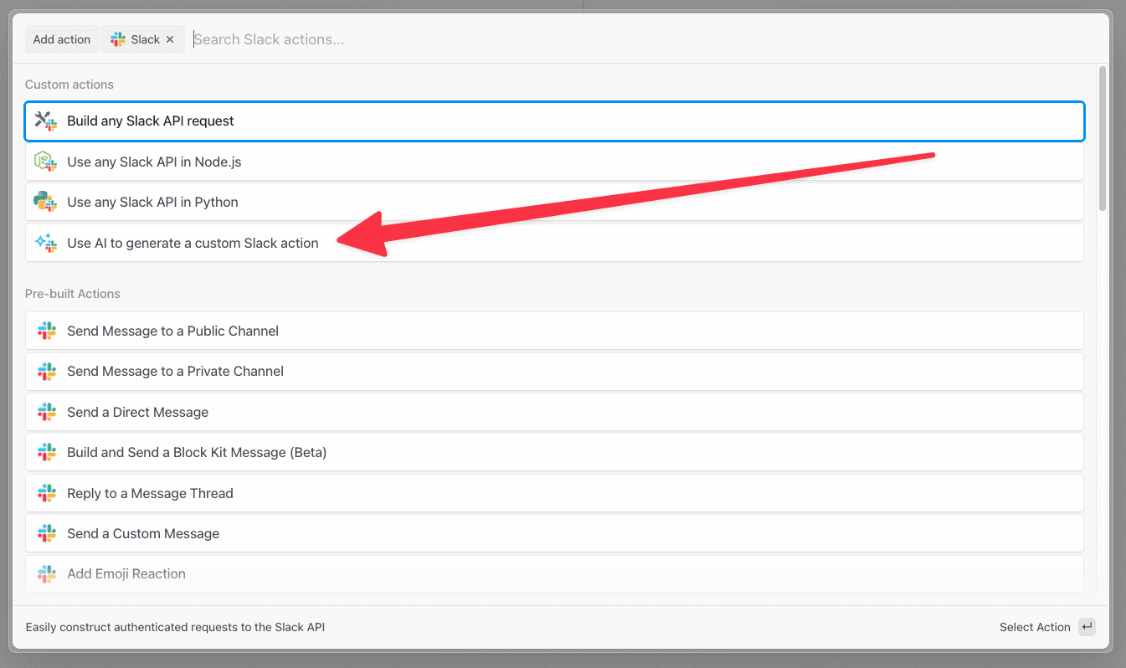The height and width of the screenshot is (668, 1126).
Task: Select Send Message to a Private Channel
Action: [554, 371]
